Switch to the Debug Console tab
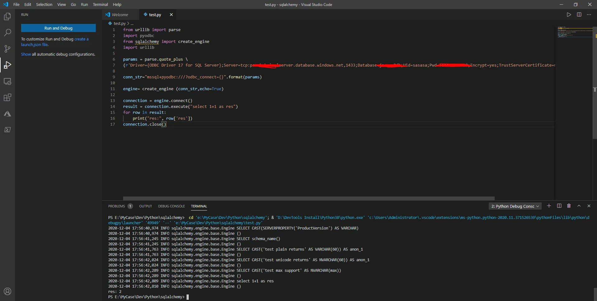The width and height of the screenshot is (597, 301). (171, 206)
